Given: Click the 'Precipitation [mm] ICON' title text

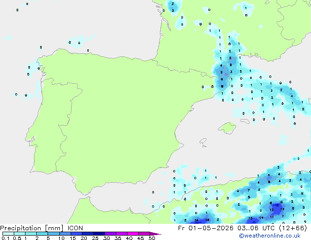Looking at the screenshot, I should pyautogui.click(x=42, y=228).
